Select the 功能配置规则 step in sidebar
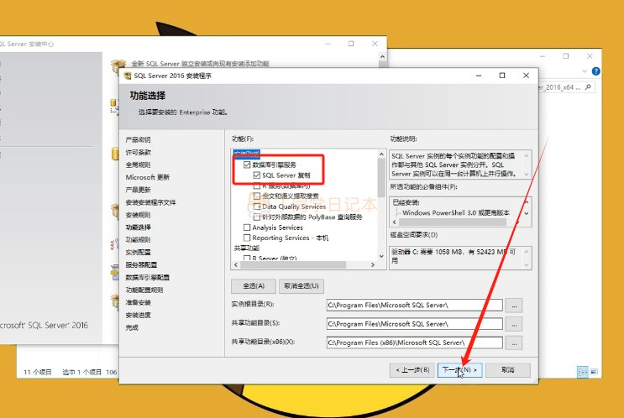This screenshot has height=418, width=624. (x=144, y=290)
